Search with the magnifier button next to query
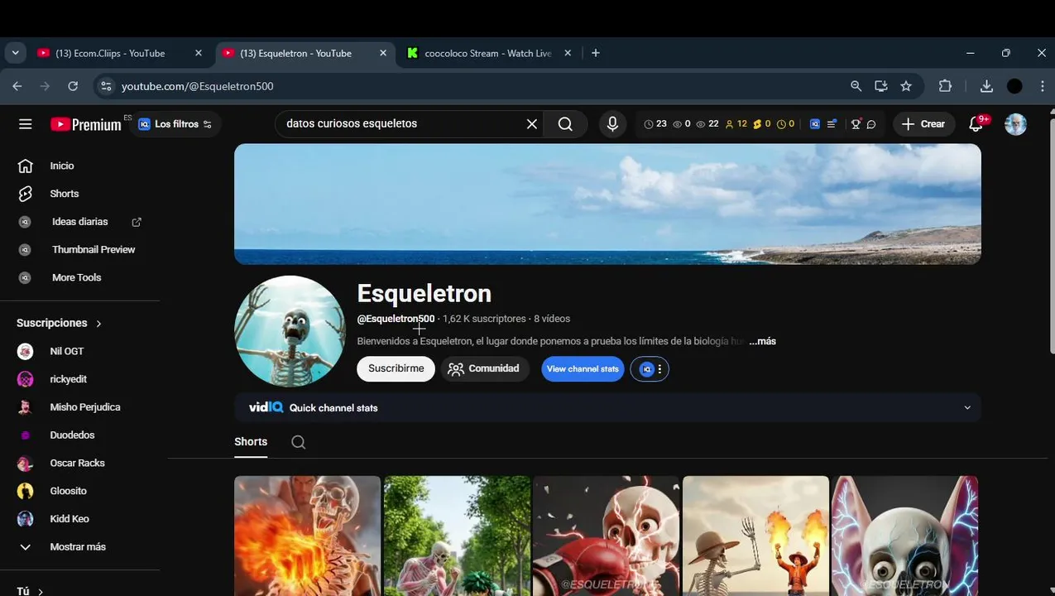This screenshot has height=596, width=1055. point(565,124)
